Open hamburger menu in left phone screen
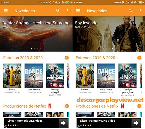 coord(6,11)
